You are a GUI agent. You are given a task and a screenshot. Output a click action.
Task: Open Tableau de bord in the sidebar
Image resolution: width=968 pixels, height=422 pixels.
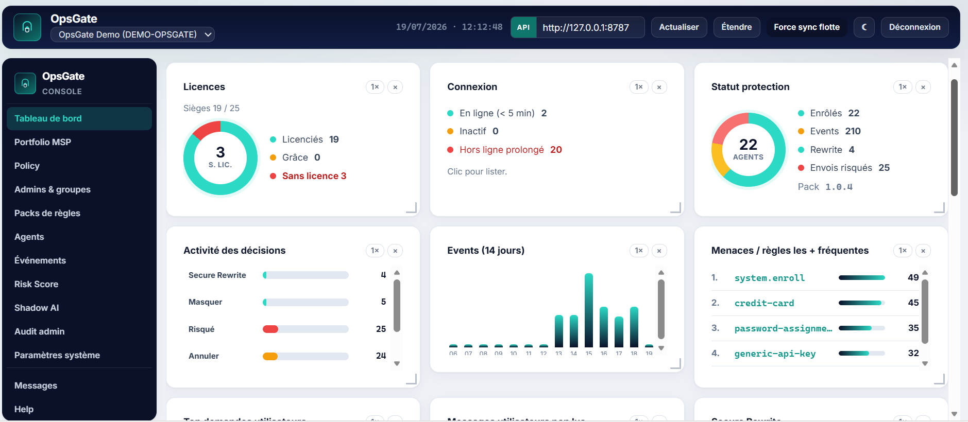(79, 118)
